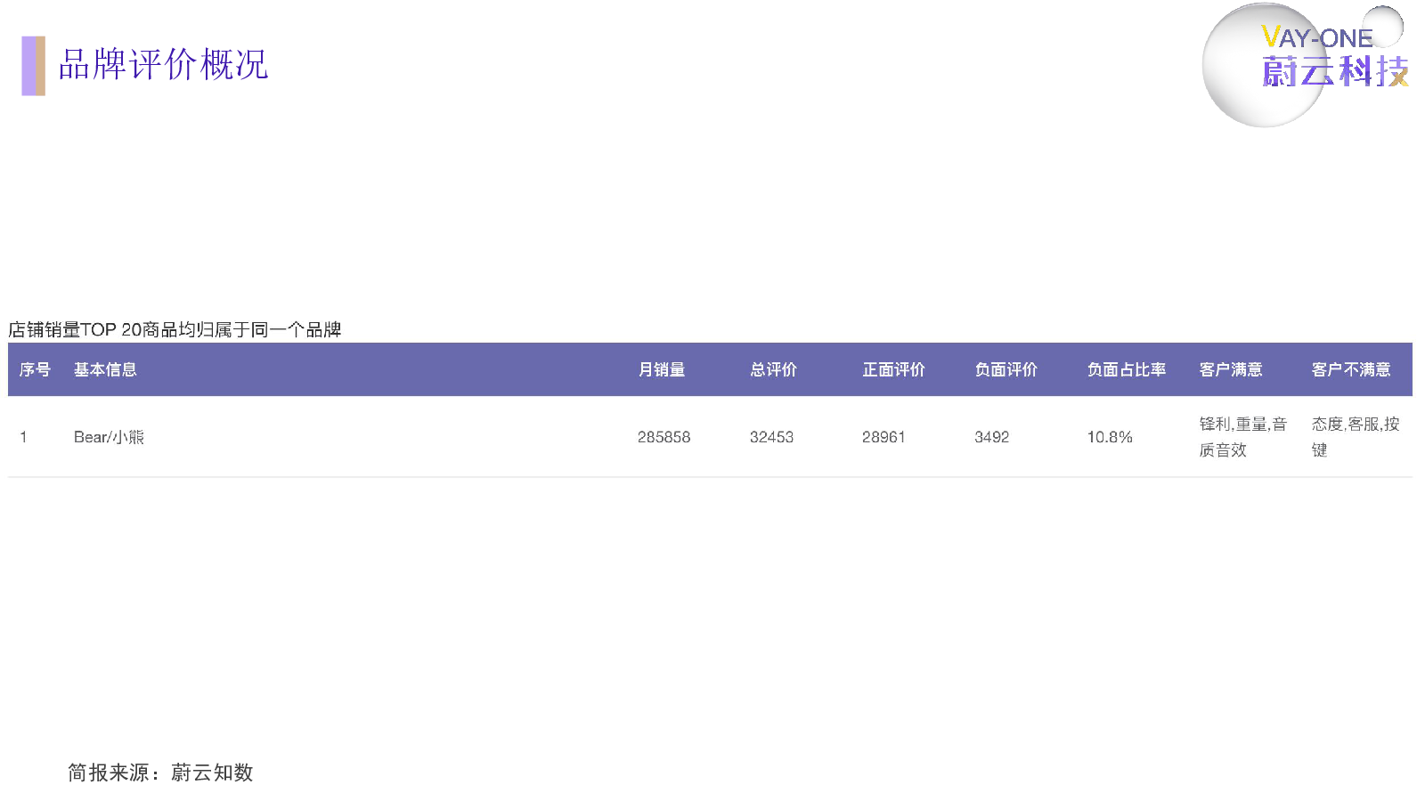Viewport: 1425px width, 801px height.
Task: Click total reviews value 32453
Action: coord(771,437)
